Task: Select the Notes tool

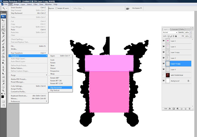Action: pos(3,81)
